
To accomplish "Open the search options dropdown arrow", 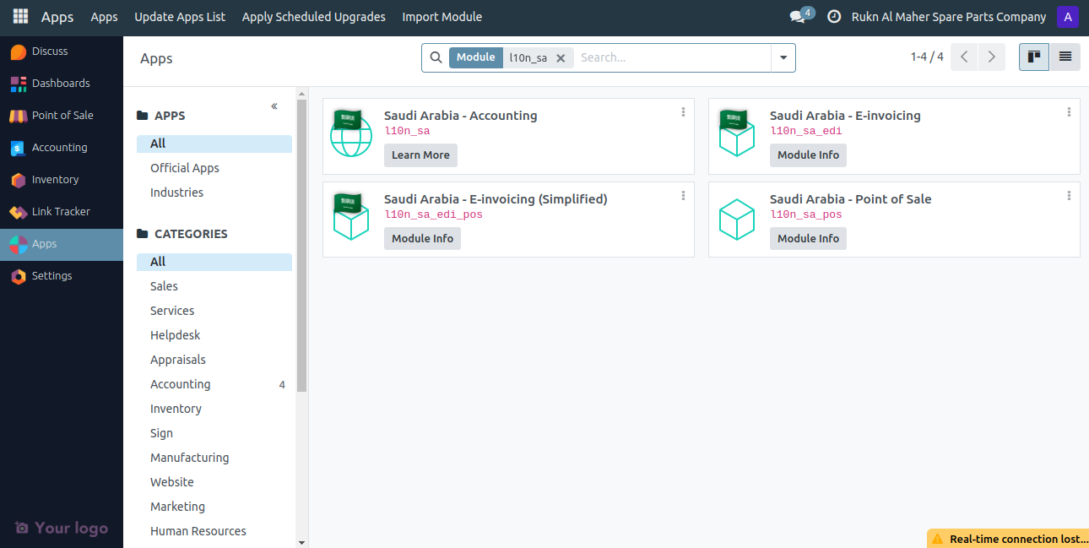I will click(x=783, y=57).
